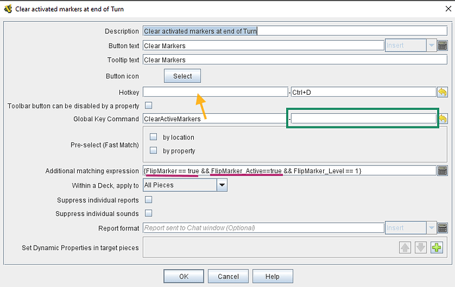Toggle Suppress individual reports checkbox

point(148,199)
